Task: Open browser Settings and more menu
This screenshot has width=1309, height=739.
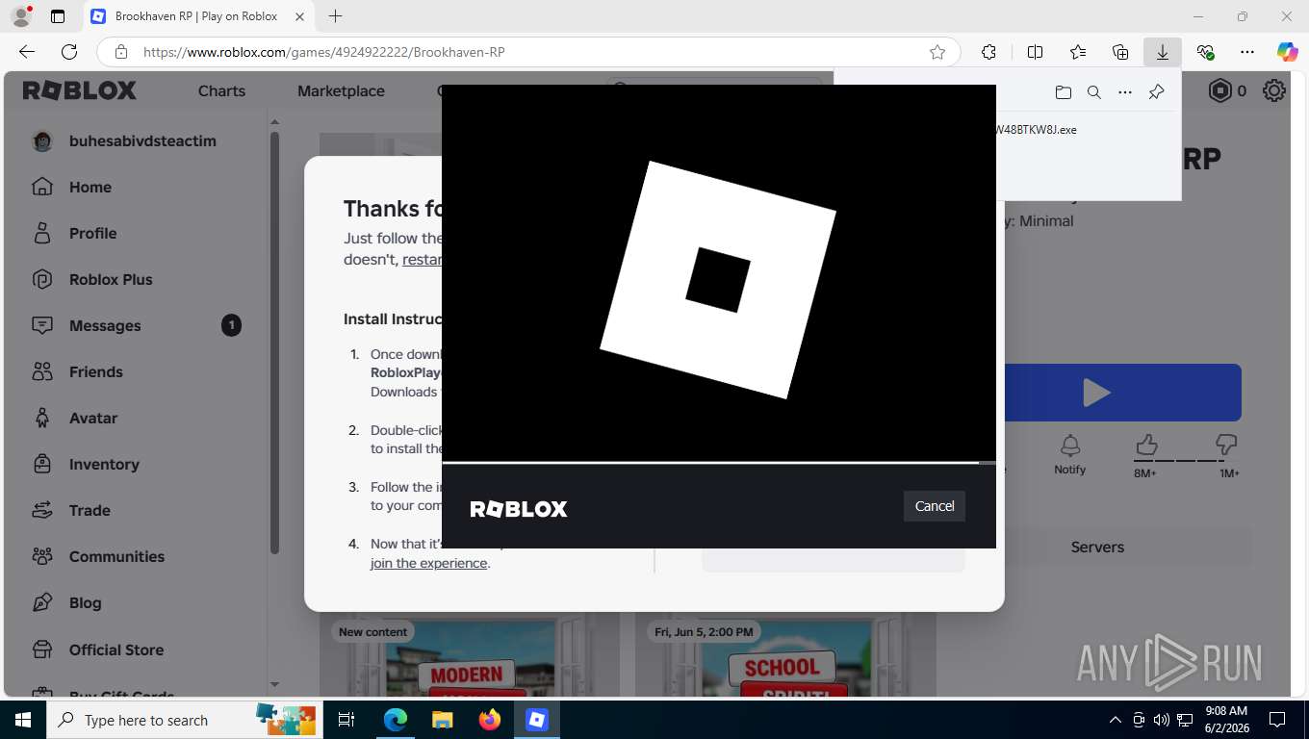Action: 1247,52
